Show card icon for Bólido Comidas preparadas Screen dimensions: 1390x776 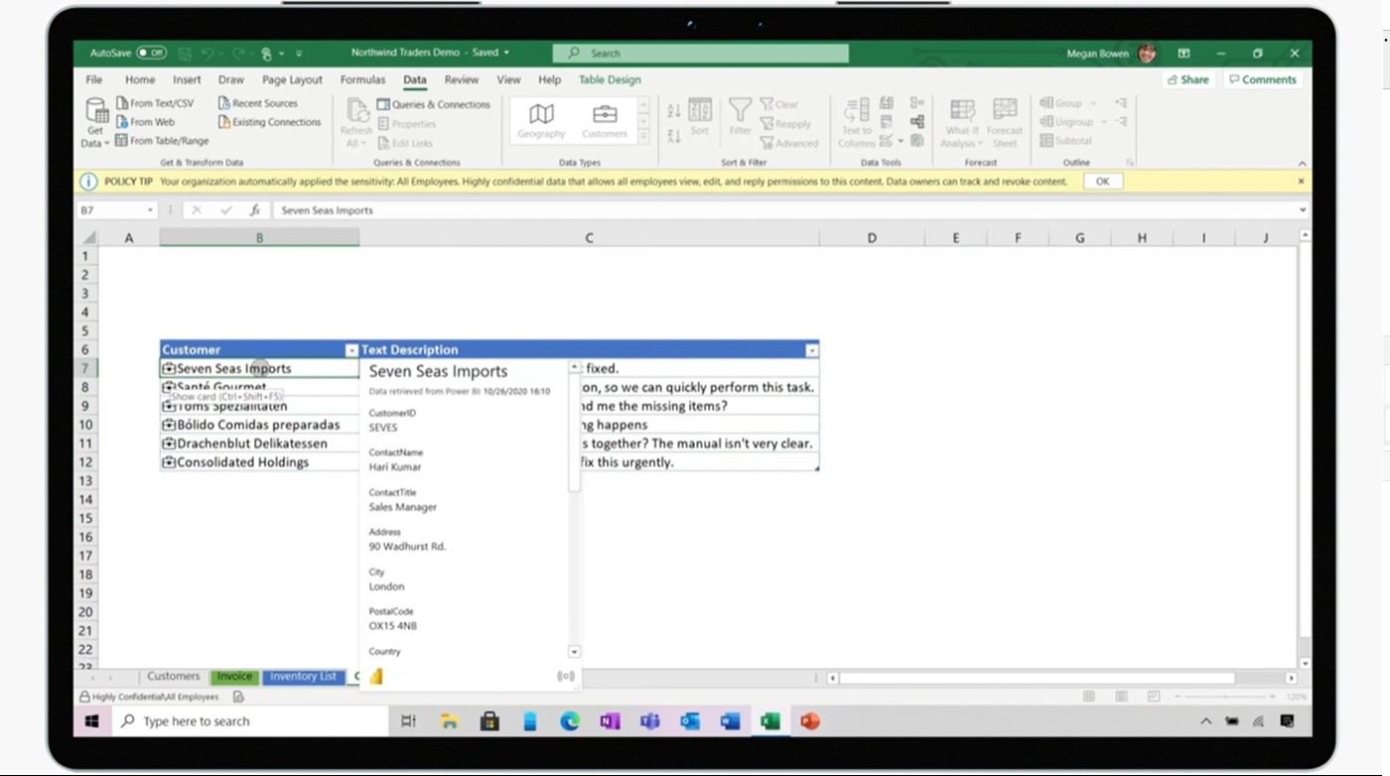coord(169,425)
